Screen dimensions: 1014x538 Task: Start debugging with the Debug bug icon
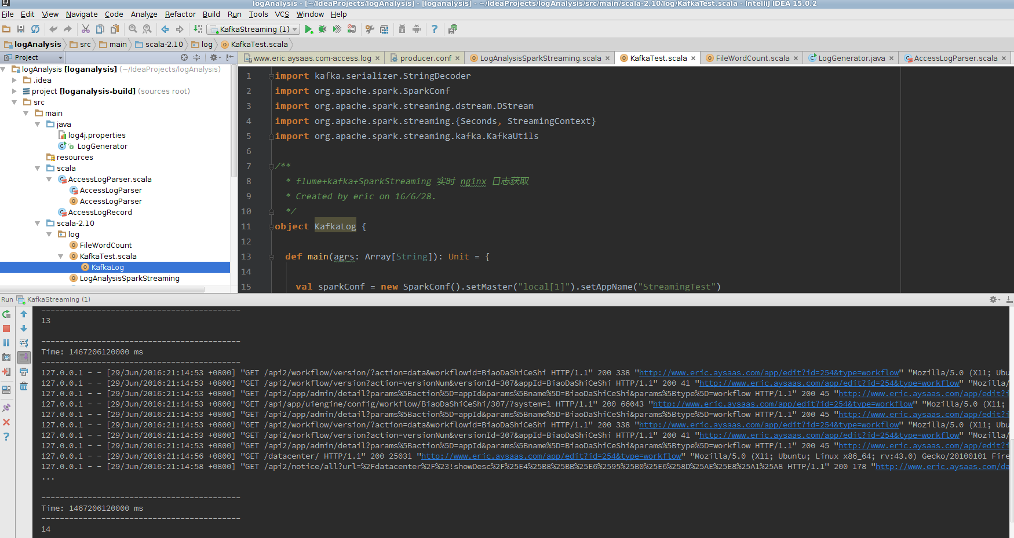coord(323,29)
